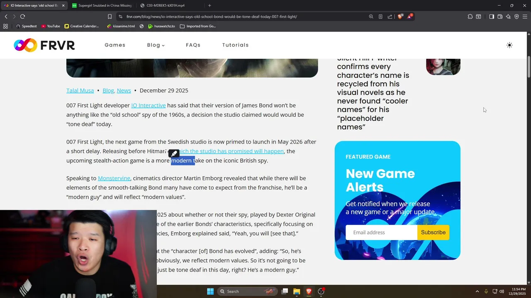Click the highlighter pen popup icon
The width and height of the screenshot is (531, 298).
point(174,154)
